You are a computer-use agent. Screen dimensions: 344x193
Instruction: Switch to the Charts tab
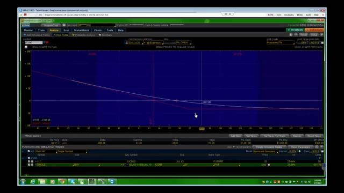tap(98, 30)
